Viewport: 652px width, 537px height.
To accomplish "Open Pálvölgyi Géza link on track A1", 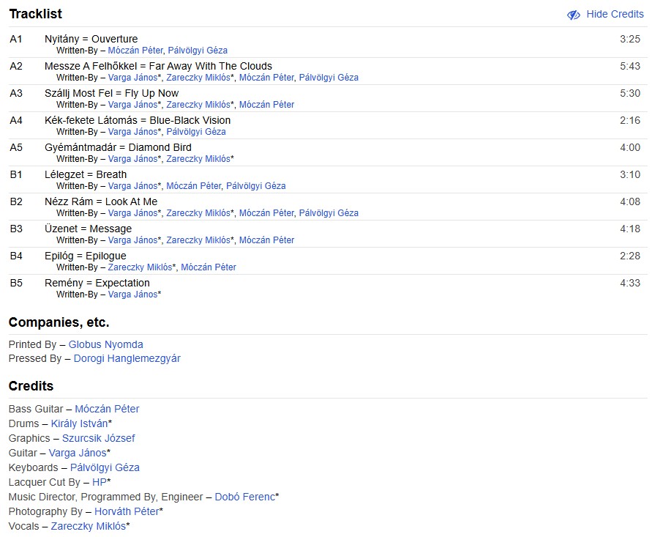I will [x=198, y=51].
